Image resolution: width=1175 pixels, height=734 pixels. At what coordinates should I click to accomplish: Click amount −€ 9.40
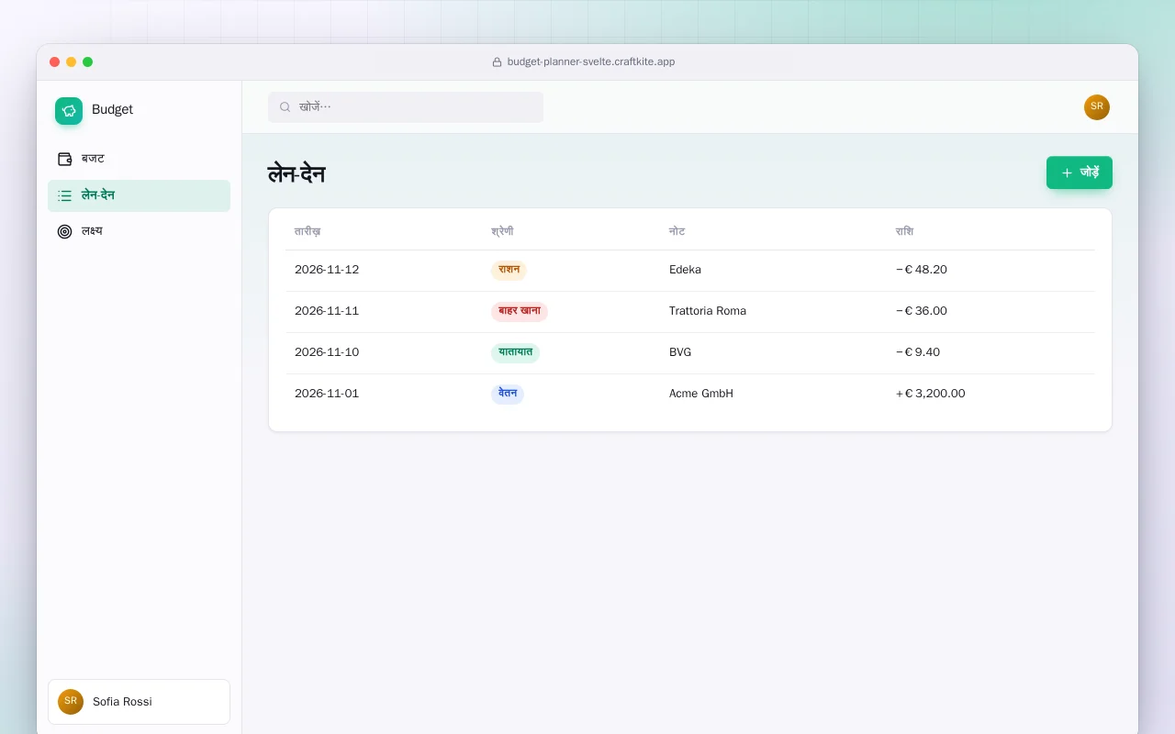click(x=918, y=352)
